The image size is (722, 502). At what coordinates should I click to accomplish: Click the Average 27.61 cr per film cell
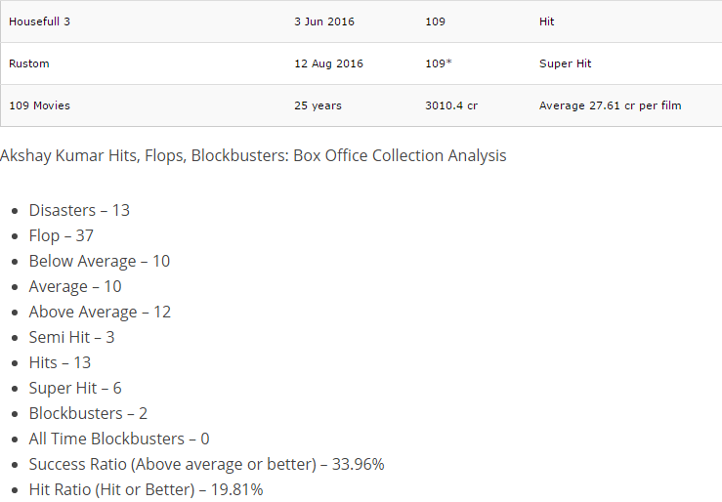(611, 105)
